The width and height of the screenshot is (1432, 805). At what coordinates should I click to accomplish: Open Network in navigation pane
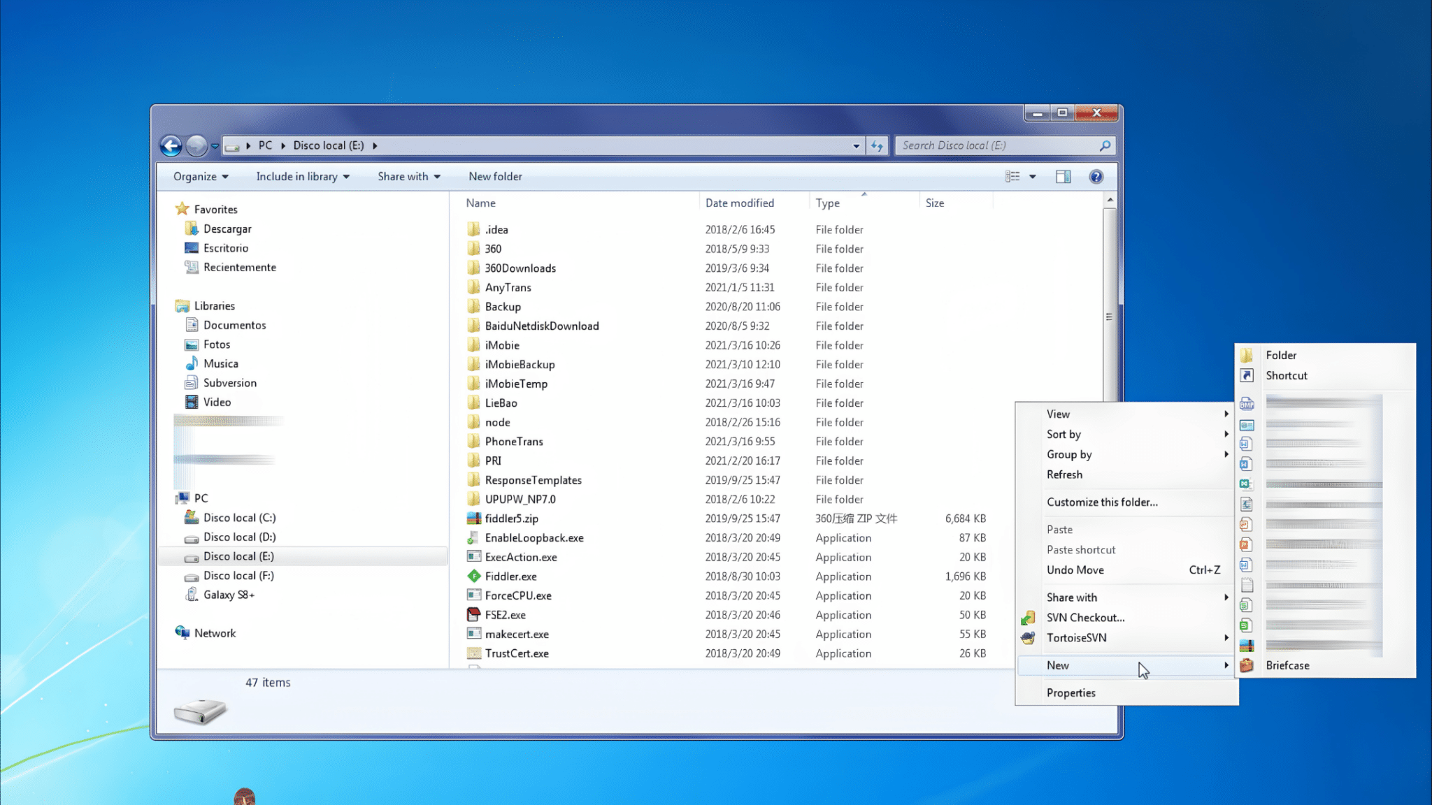[x=215, y=633]
